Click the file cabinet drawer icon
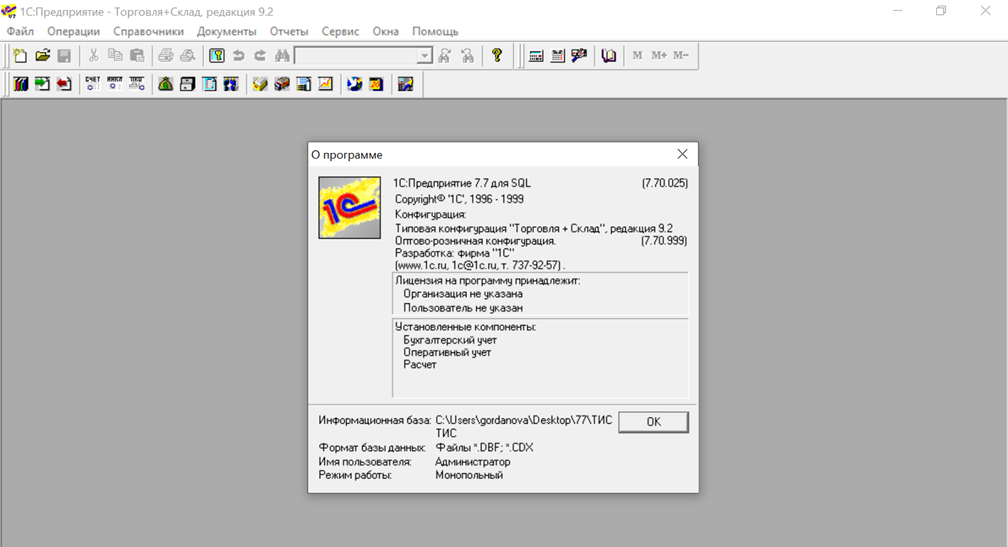The image size is (1008, 547). 188,84
